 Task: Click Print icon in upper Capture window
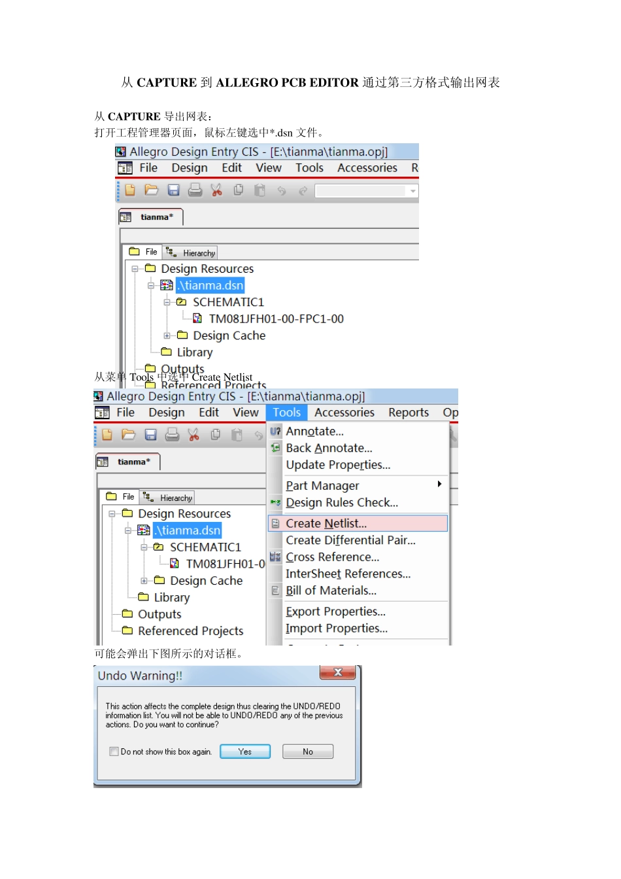click(195, 190)
